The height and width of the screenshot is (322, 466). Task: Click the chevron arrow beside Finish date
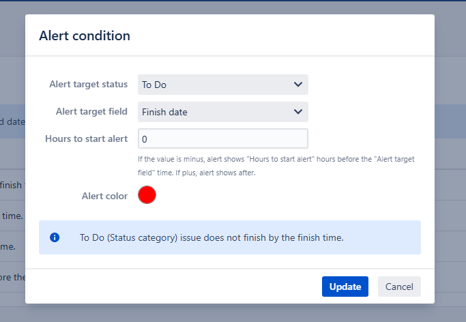[x=297, y=112]
